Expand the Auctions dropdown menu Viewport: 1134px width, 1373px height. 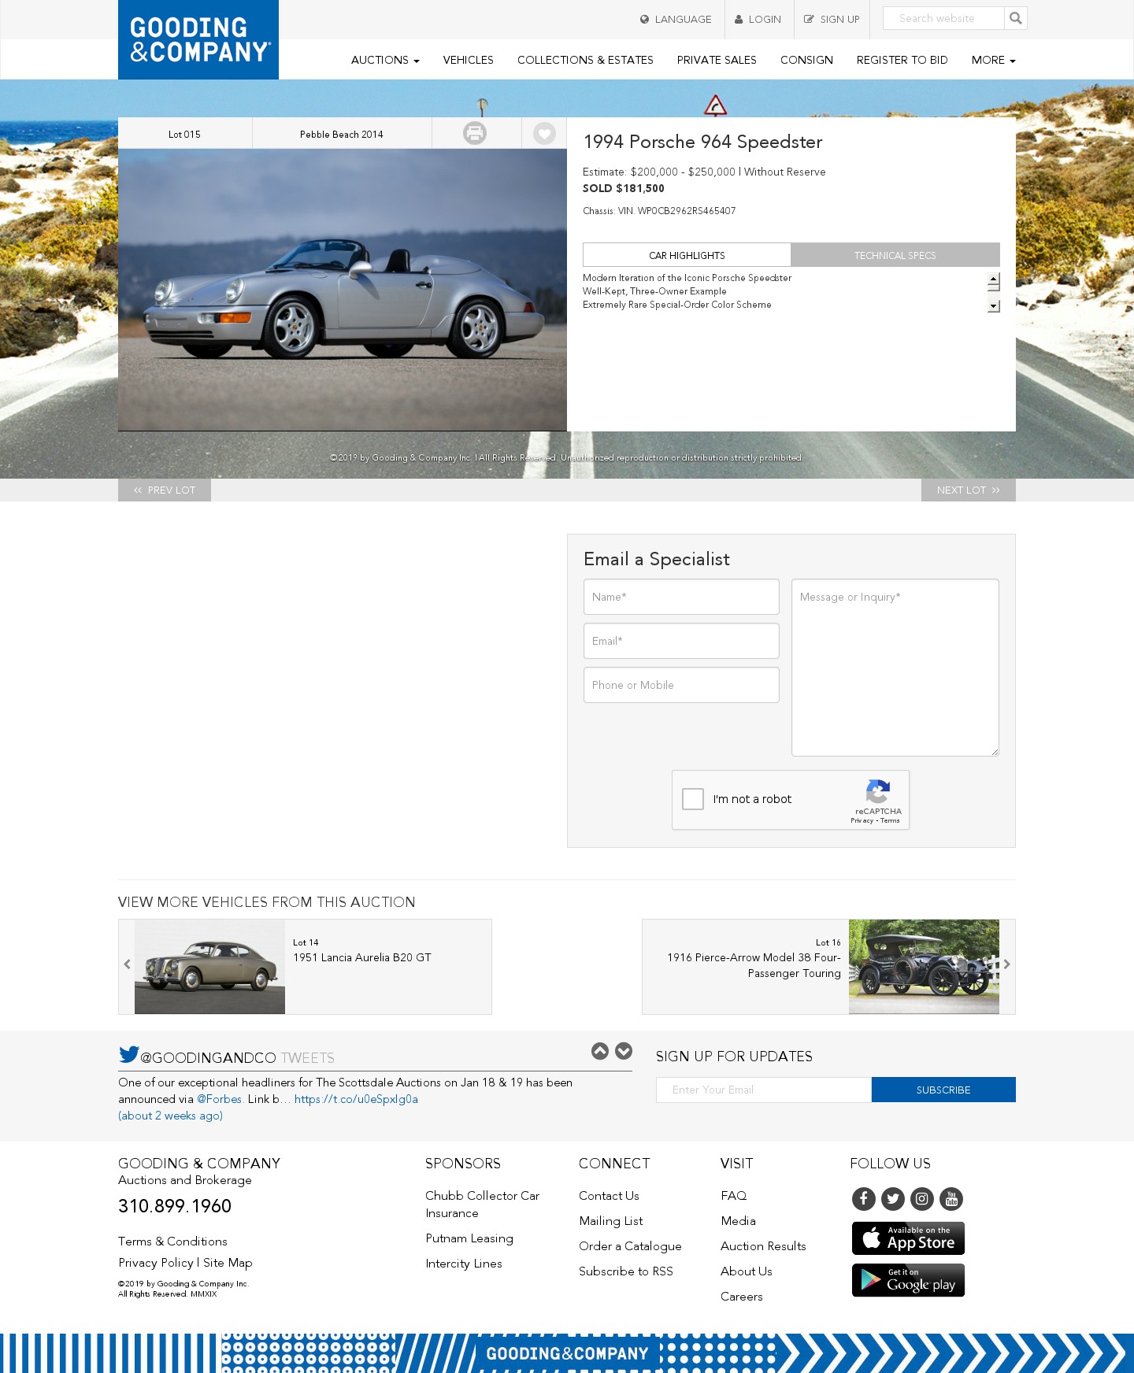(x=385, y=60)
